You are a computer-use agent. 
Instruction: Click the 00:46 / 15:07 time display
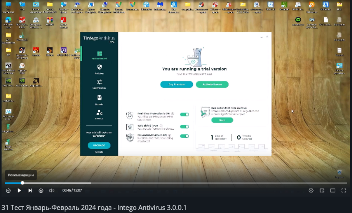click(x=72, y=190)
